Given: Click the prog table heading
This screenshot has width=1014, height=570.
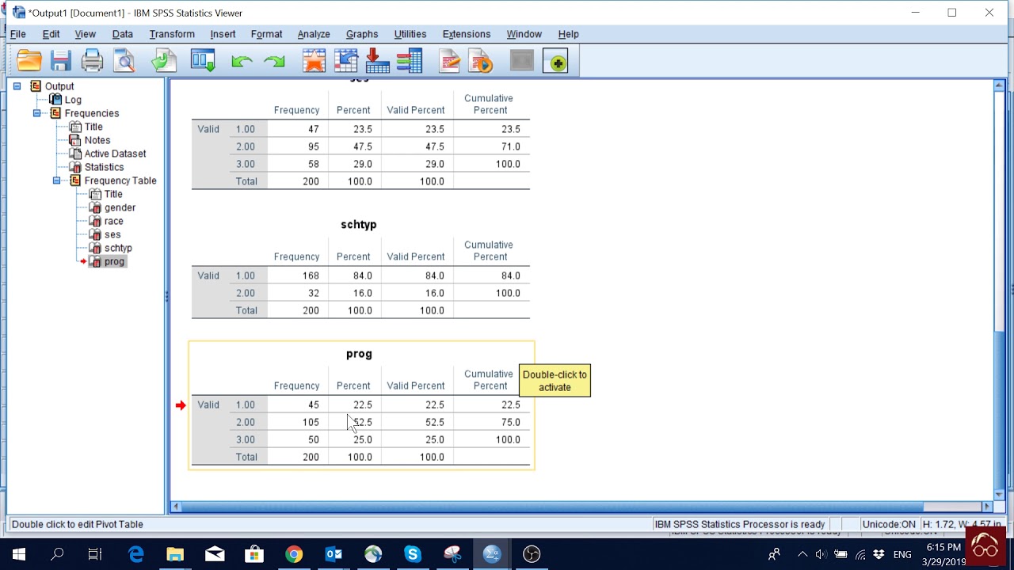Looking at the screenshot, I should coord(359,354).
